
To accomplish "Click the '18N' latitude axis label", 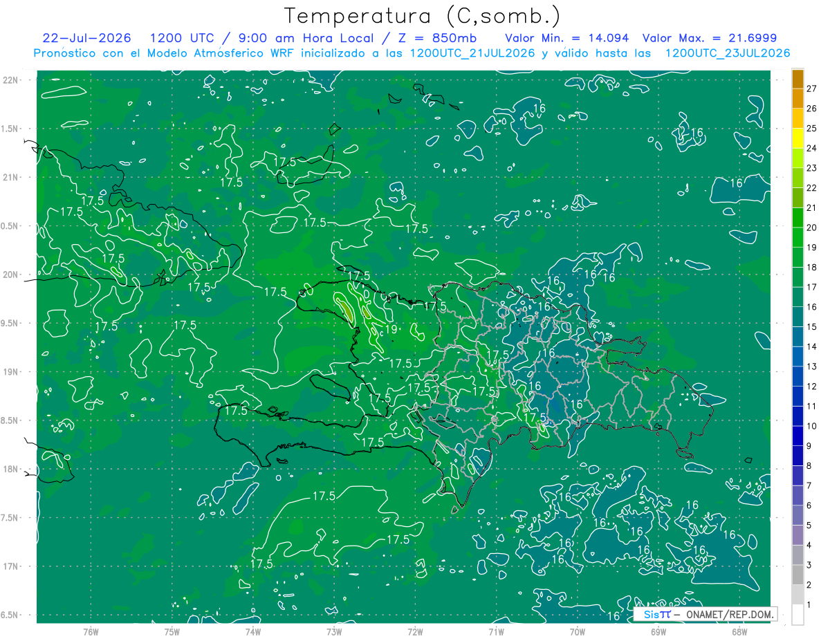I will 10,469.
